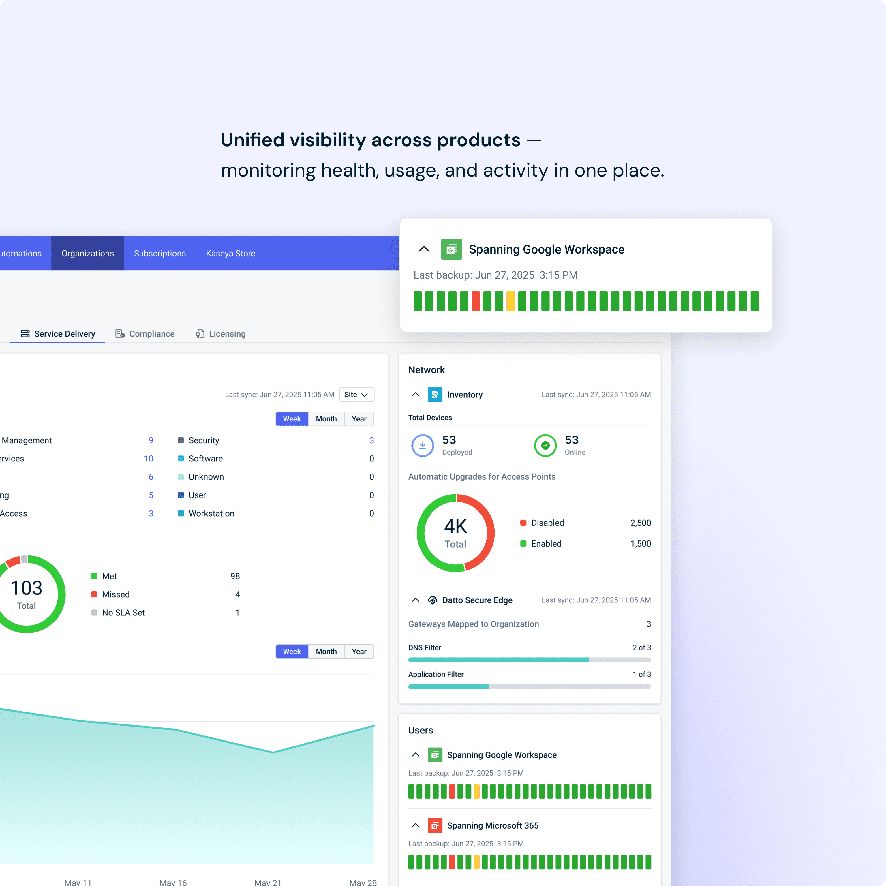Click the Deployed devices download icon
Image resolution: width=886 pixels, height=886 pixels.
click(x=422, y=445)
